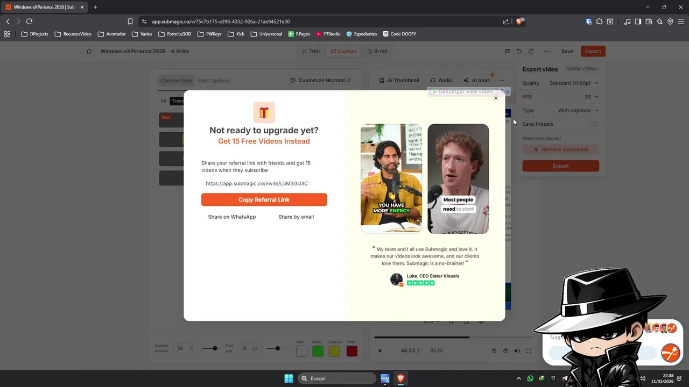Share referral by email
The image size is (689, 387).
tap(296, 217)
